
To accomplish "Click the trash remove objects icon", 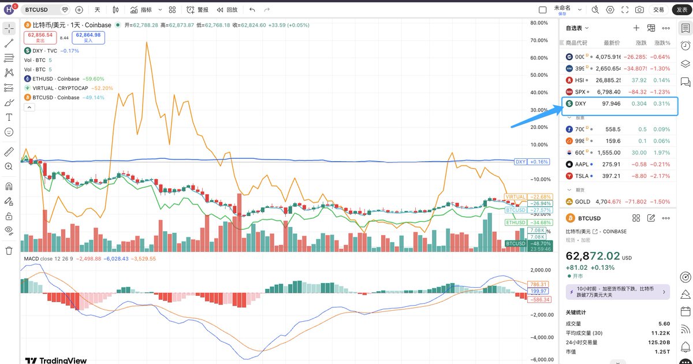I will [9, 251].
